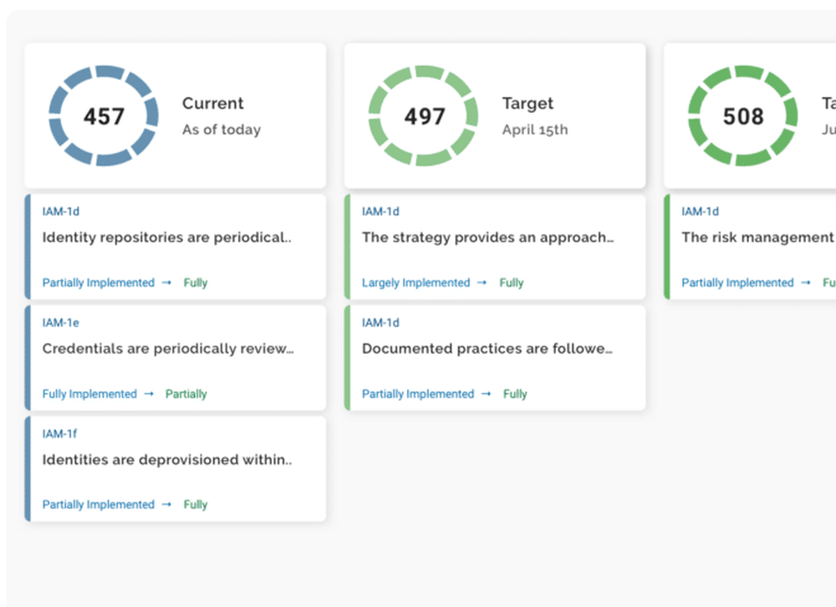This screenshot has height=607, width=836.
Task: Click Largely Implemented status under The strategy
Action: (x=415, y=283)
